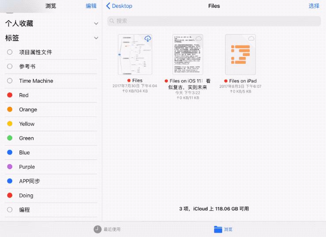
Task: Tap the Orange tag color dot
Action: pos(10,110)
